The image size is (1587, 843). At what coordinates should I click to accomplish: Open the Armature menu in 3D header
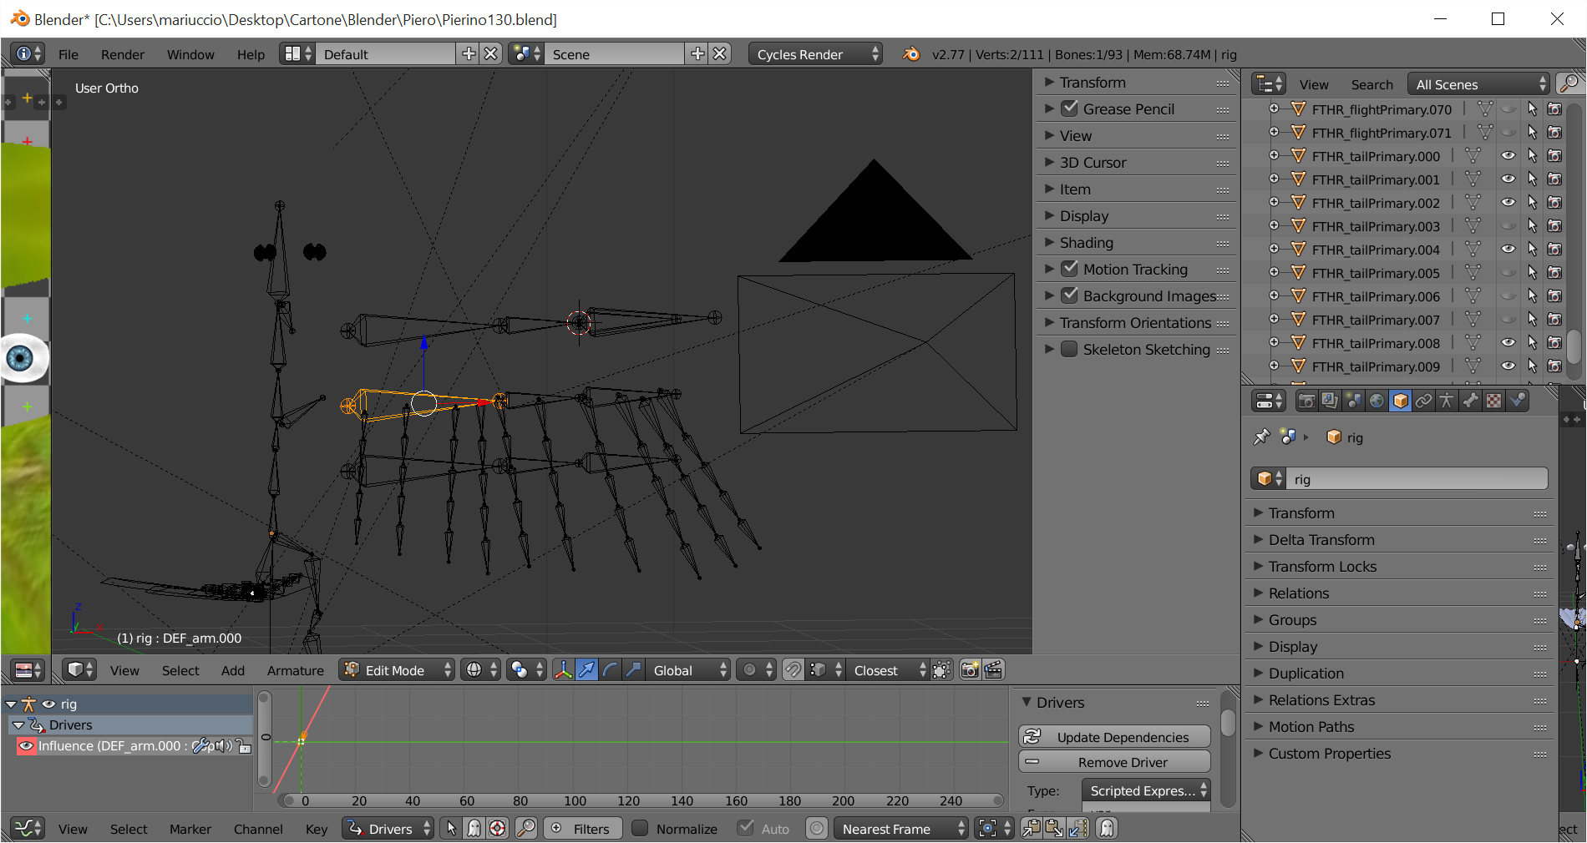(x=296, y=670)
